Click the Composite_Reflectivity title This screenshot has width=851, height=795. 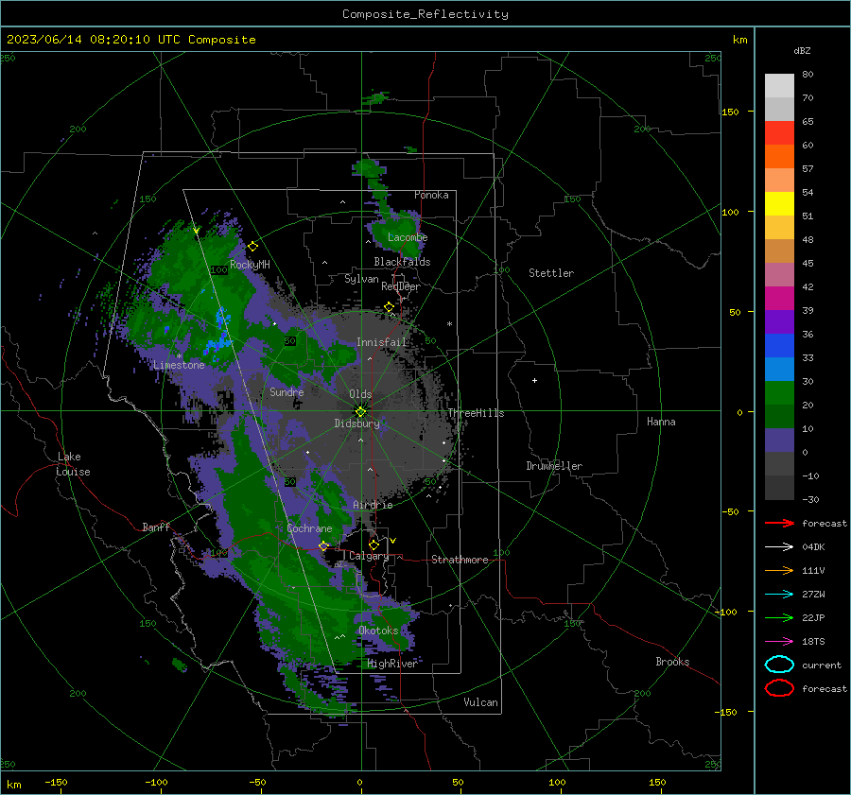point(425,14)
